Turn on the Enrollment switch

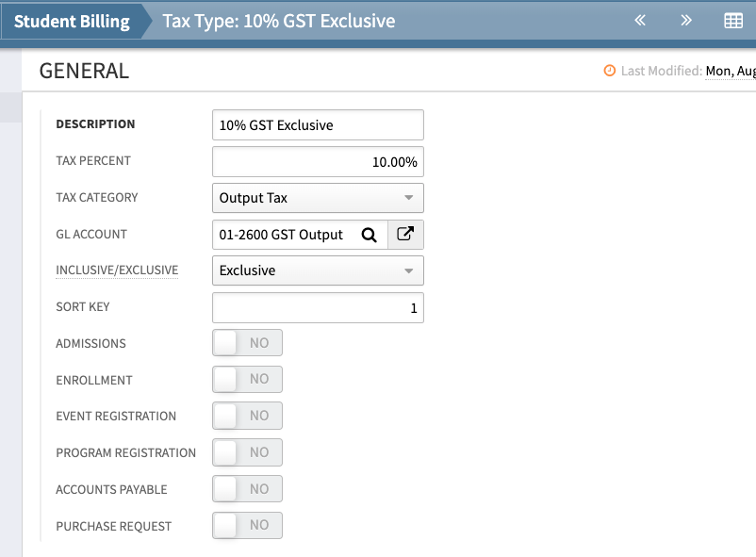pyautogui.click(x=246, y=379)
